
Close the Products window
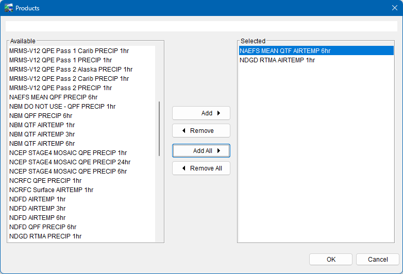tap(395, 8)
